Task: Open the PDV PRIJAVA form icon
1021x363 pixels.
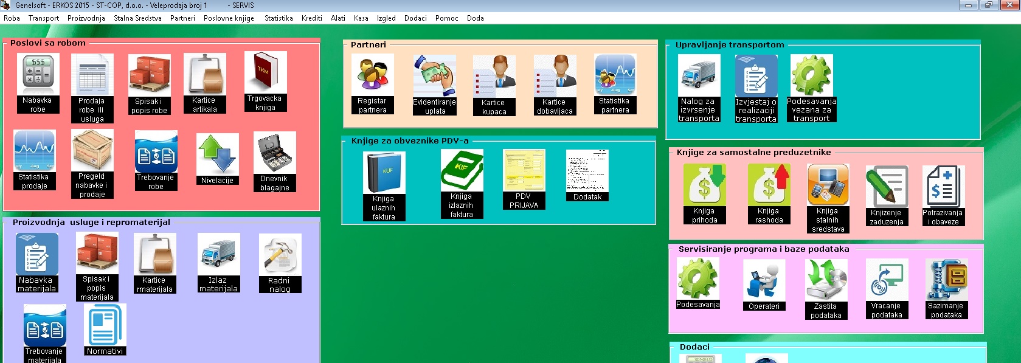Action: point(524,170)
